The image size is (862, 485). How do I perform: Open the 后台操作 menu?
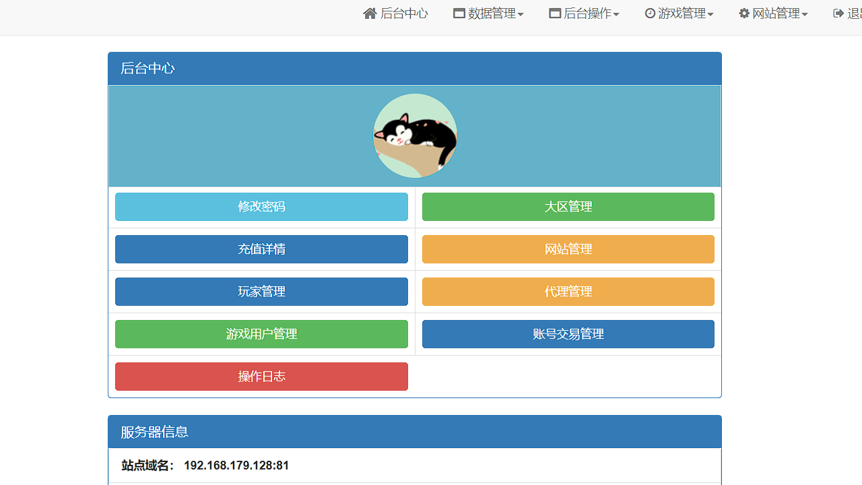pyautogui.click(x=584, y=13)
